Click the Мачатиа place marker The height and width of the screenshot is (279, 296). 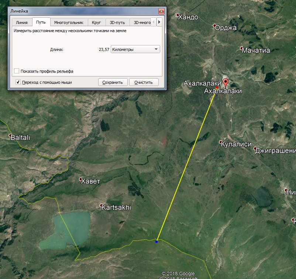click(x=241, y=48)
